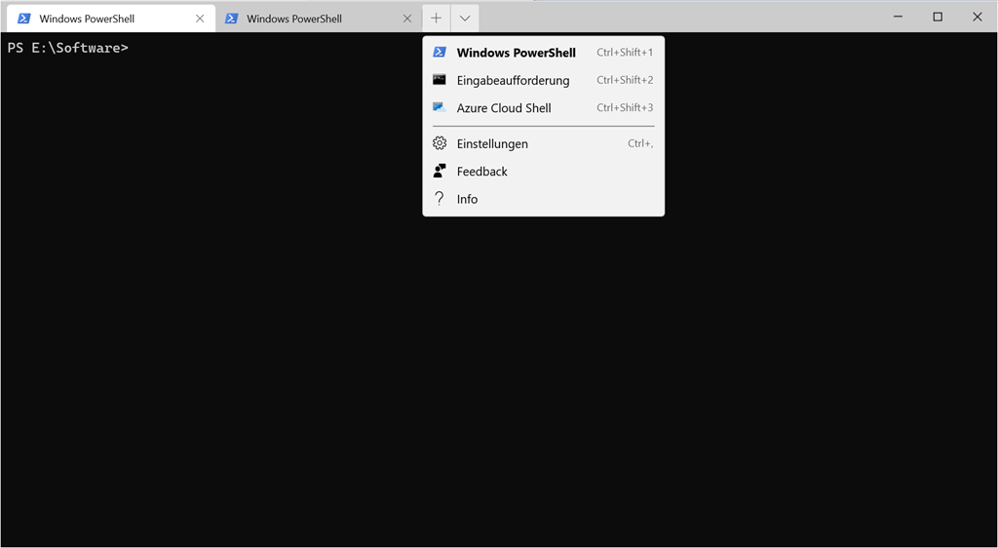Click the Azure Cloud Shell icon
The image size is (998, 548).
click(440, 108)
